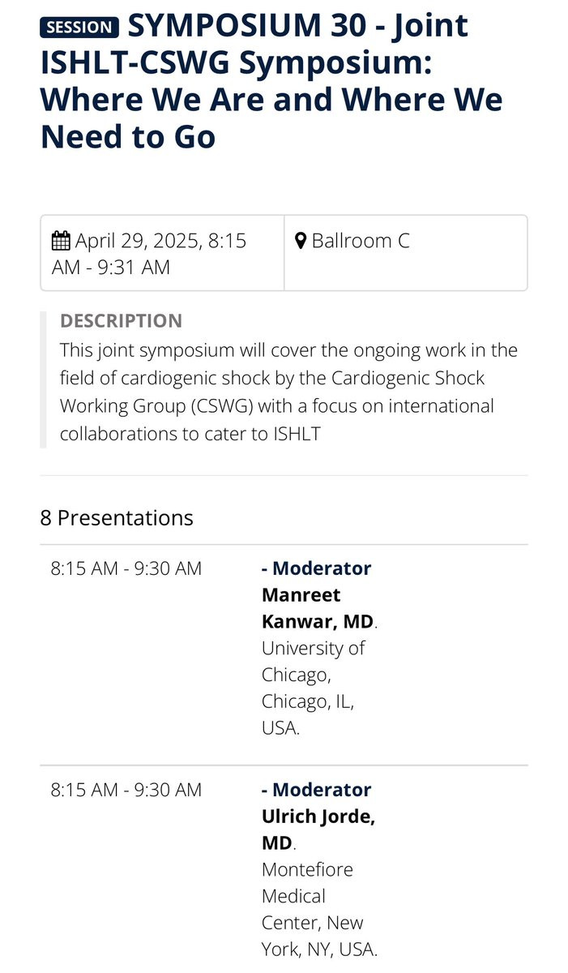Click the joint symposium description paragraph
The height and width of the screenshot is (973, 568).
click(288, 392)
